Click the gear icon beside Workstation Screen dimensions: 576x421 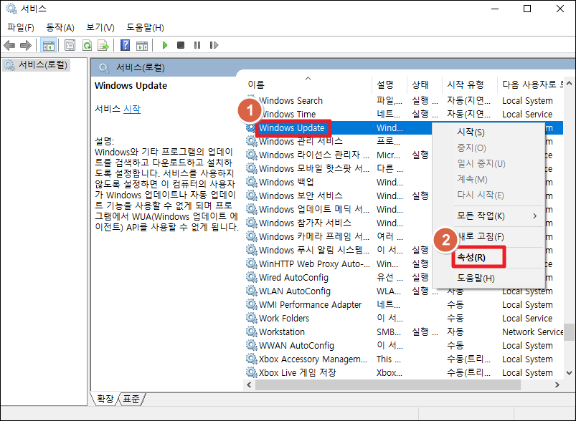click(x=252, y=332)
